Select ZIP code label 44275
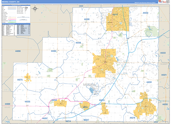The height and width of the screenshot is (124, 171). (20, 80)
